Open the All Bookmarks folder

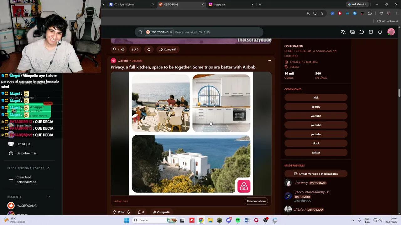[388, 21]
